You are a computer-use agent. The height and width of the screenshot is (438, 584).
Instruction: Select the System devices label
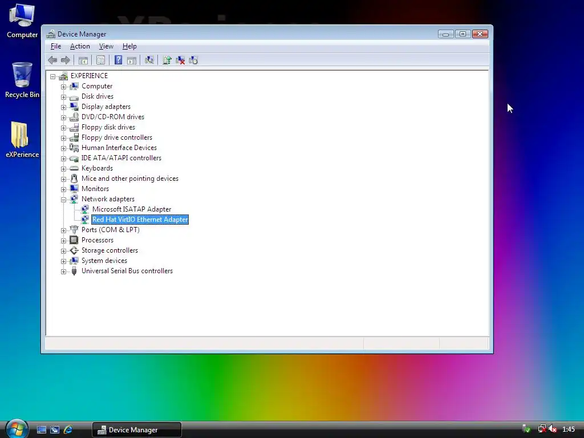pyautogui.click(x=104, y=261)
